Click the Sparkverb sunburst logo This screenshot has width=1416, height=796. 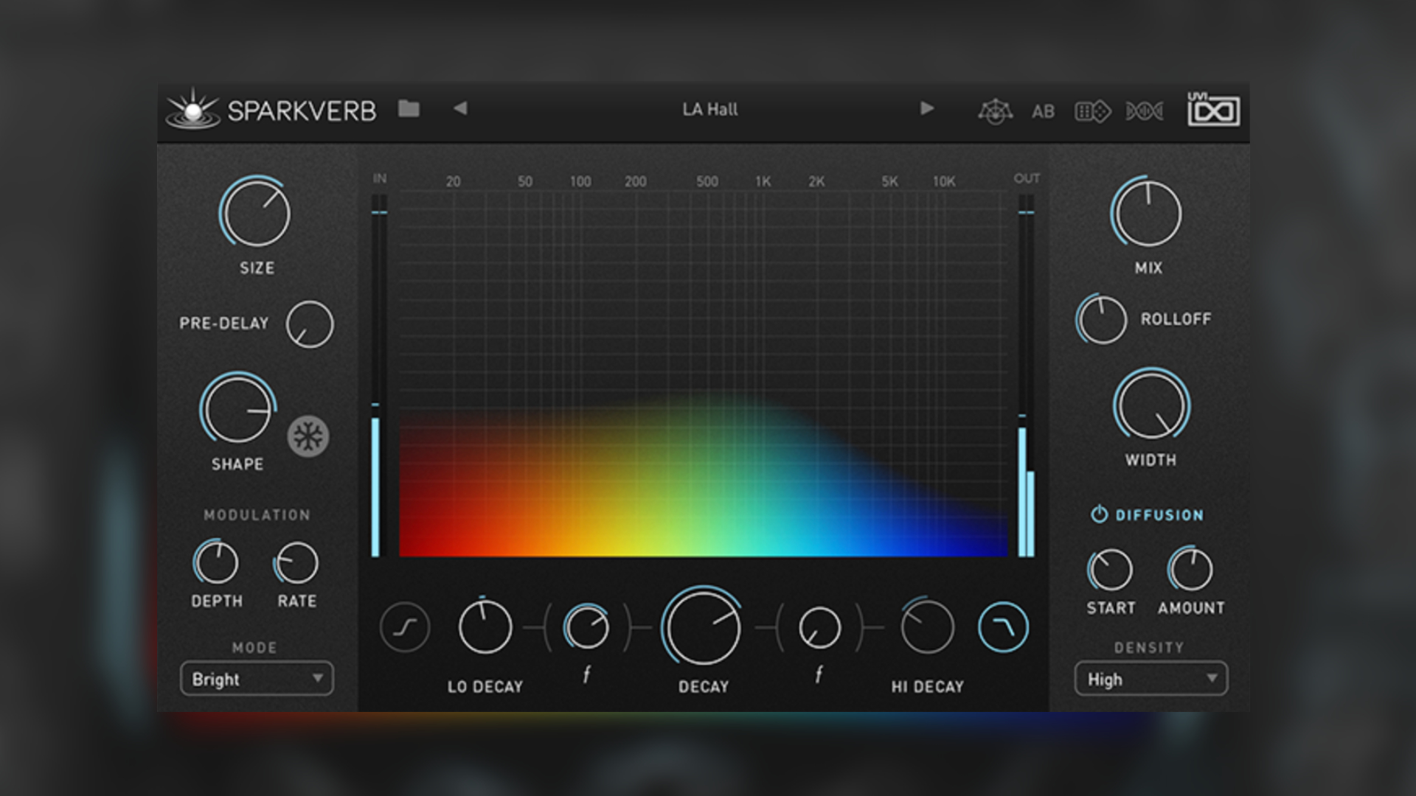pos(192,111)
